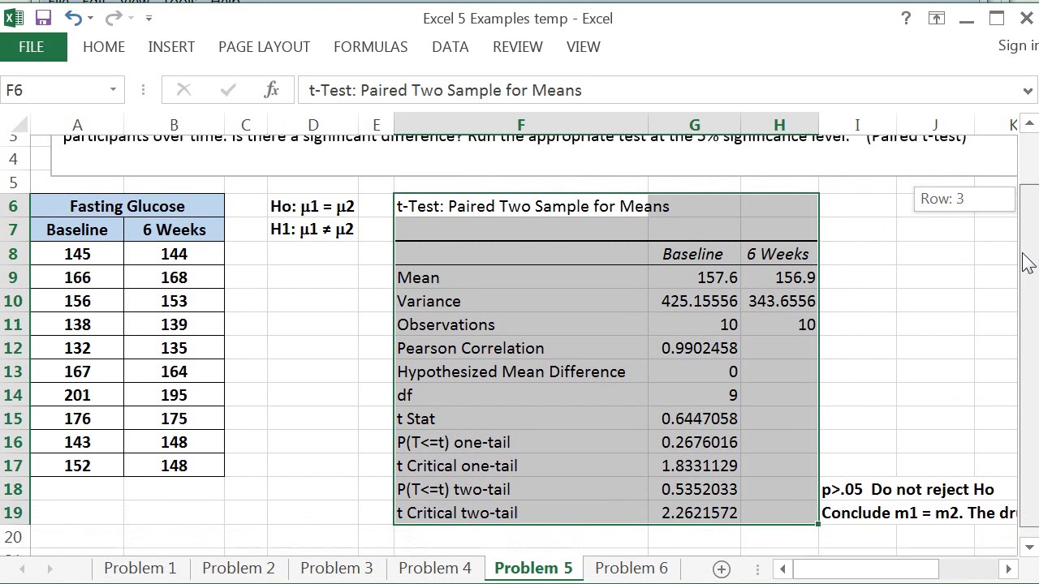
Task: Switch to the HOME ribbon tab
Action: click(104, 47)
